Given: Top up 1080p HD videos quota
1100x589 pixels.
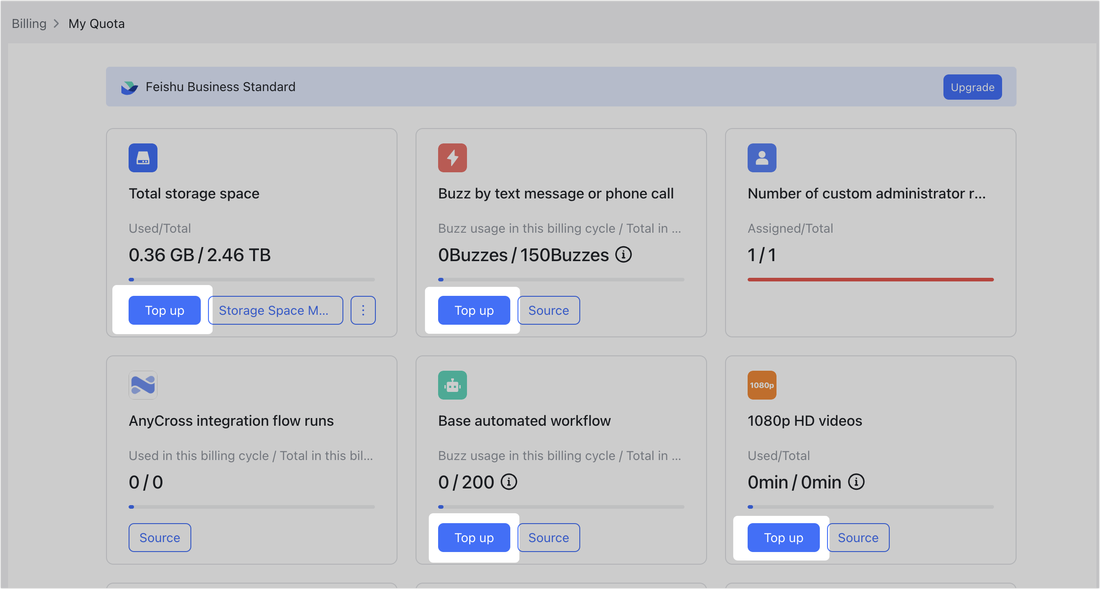Looking at the screenshot, I should click(x=783, y=538).
